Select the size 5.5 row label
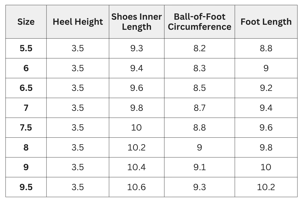This screenshot has height=202, width=303. [x=26, y=48]
